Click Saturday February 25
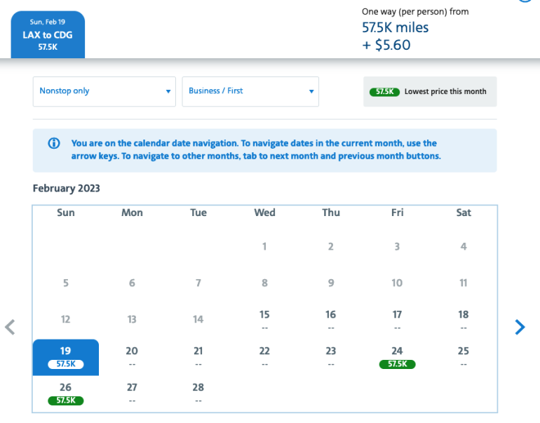Viewport: 540px width, 423px height. tap(463, 356)
